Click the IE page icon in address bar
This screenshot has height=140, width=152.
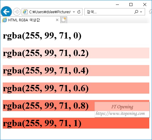pyautogui.click(x=25, y=12)
